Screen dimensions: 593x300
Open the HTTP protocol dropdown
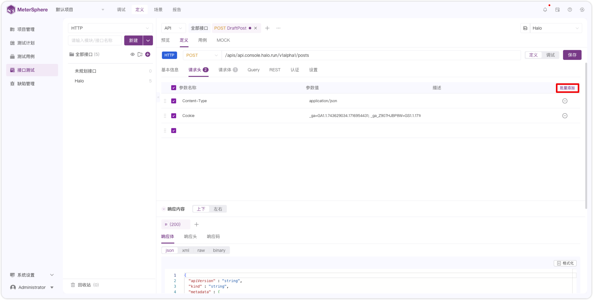coord(110,28)
